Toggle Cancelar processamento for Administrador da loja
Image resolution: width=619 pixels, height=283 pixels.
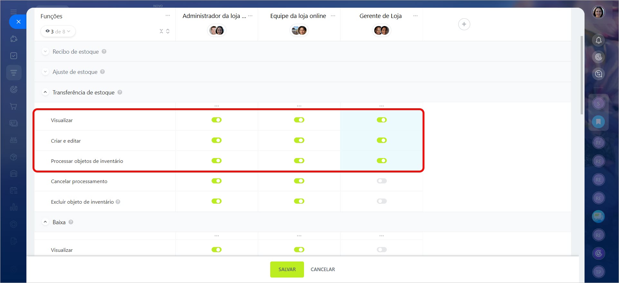click(216, 181)
